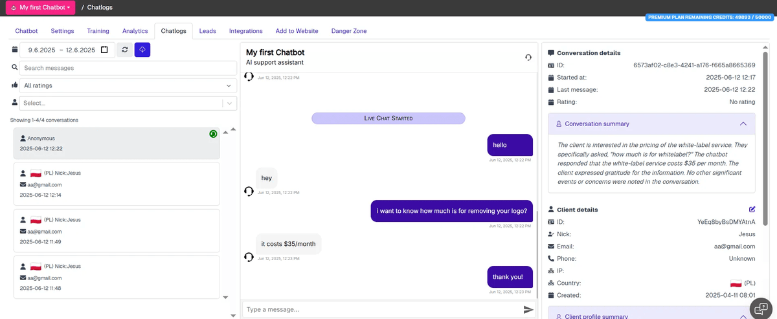
Task: Collapse the Conversation summary section
Action: click(x=743, y=124)
